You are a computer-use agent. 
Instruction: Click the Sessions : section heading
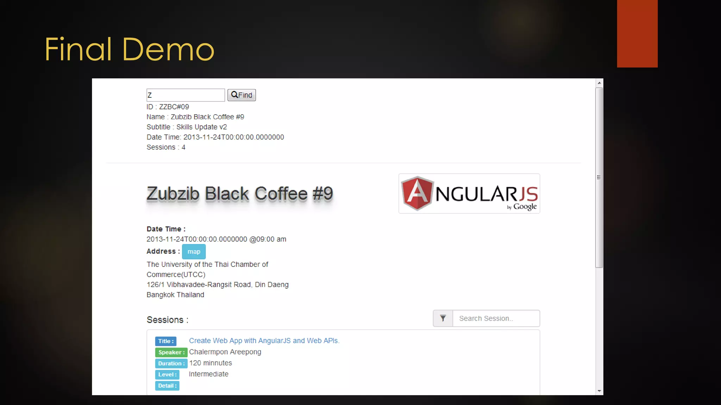click(168, 320)
